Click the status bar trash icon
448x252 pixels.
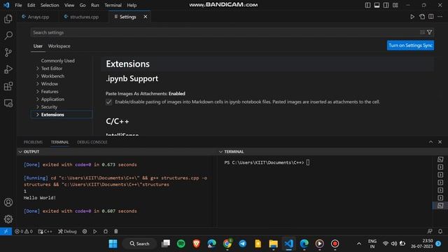tap(115, 232)
